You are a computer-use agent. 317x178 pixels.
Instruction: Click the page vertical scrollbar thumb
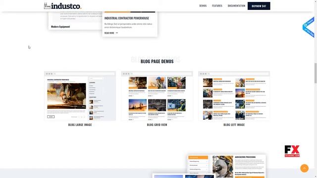click(316, 73)
